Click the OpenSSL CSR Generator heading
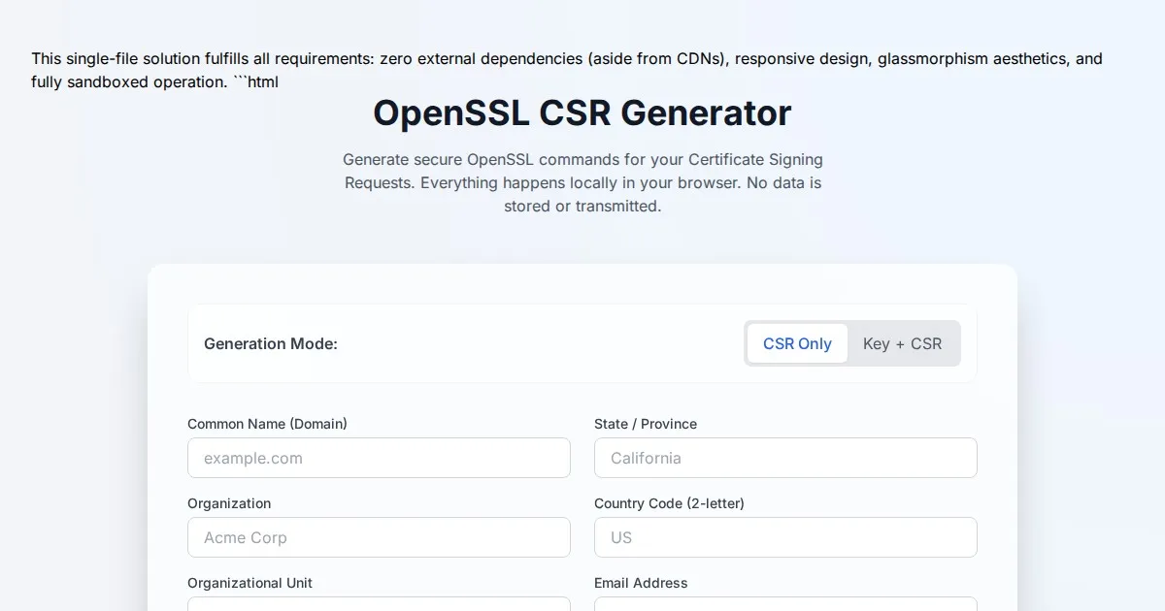1165x611 pixels. pyautogui.click(x=582, y=113)
